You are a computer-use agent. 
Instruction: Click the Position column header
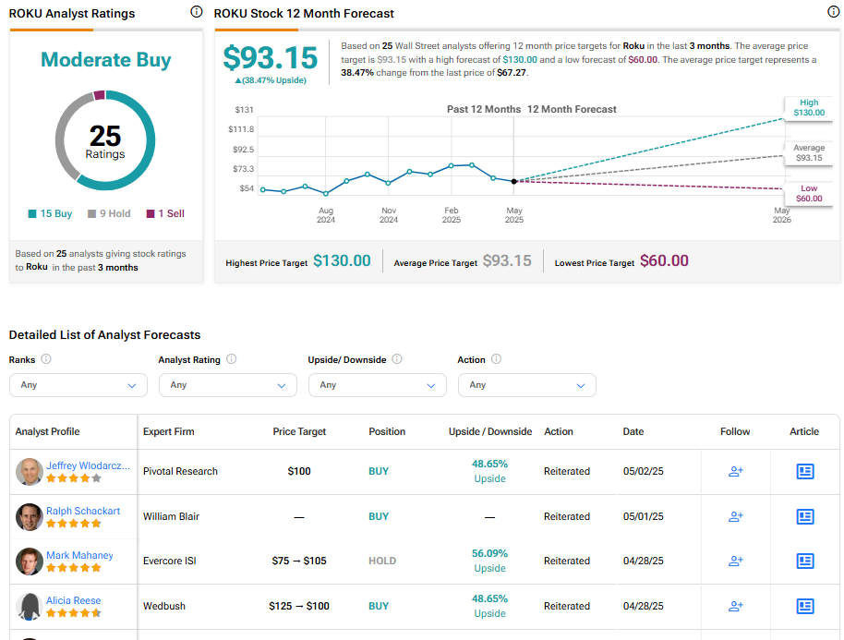(387, 431)
